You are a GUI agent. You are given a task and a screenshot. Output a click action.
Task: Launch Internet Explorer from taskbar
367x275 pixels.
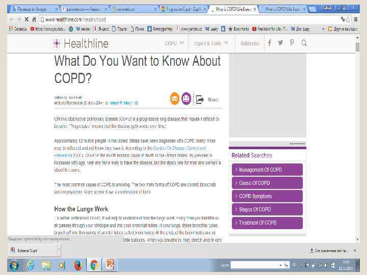pos(31,265)
